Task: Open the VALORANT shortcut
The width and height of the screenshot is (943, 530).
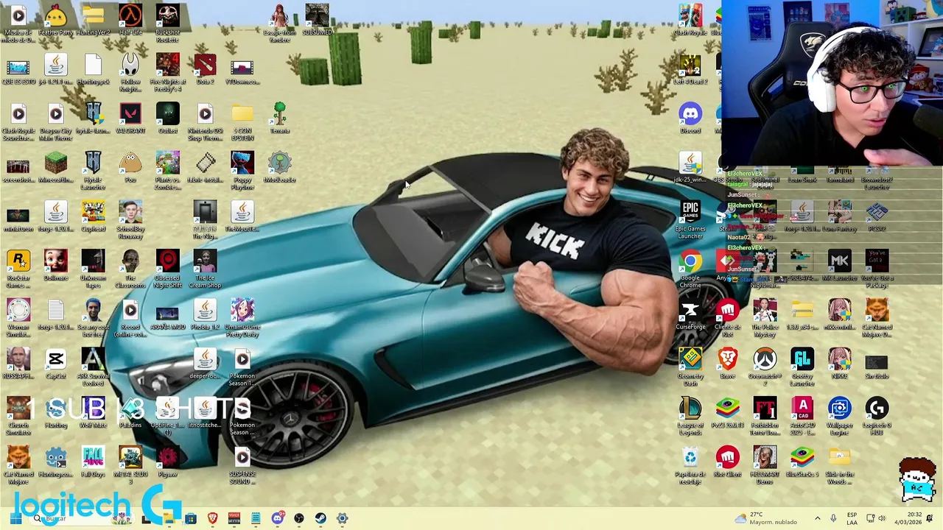Action: 130,118
